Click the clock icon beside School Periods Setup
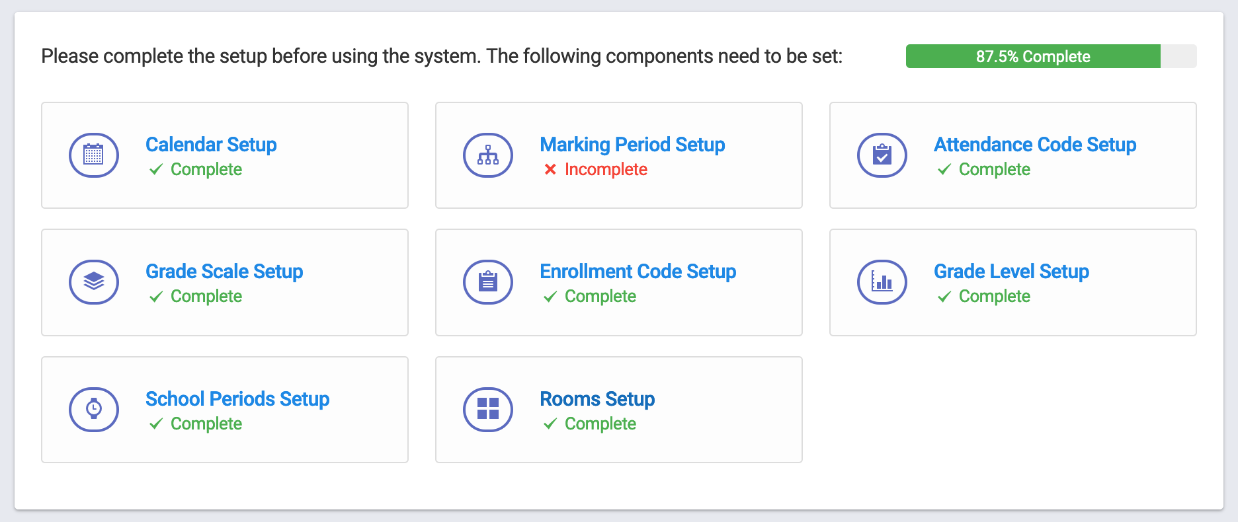 tap(93, 410)
